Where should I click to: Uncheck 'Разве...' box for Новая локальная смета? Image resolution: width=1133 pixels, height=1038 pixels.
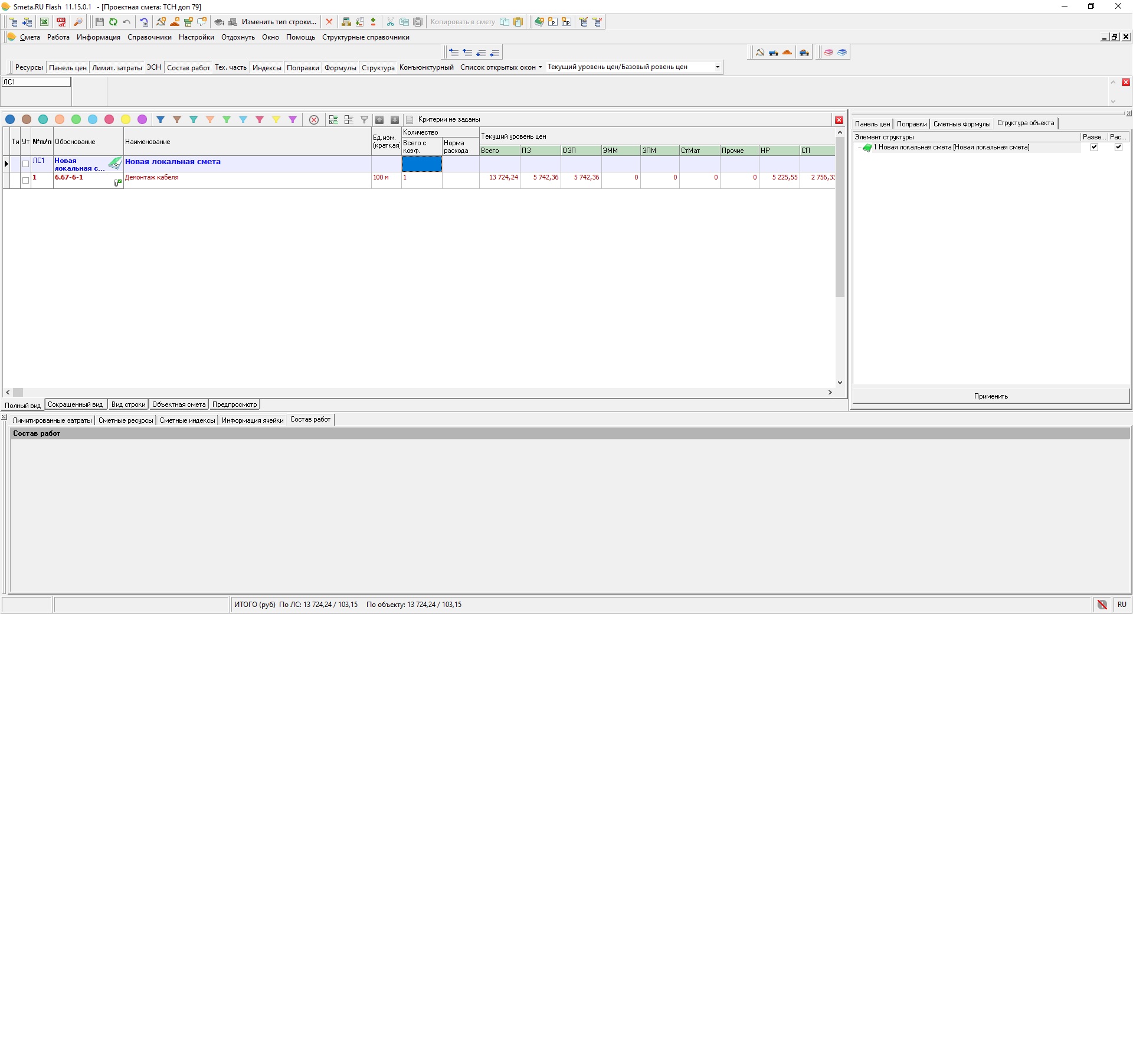click(1094, 147)
